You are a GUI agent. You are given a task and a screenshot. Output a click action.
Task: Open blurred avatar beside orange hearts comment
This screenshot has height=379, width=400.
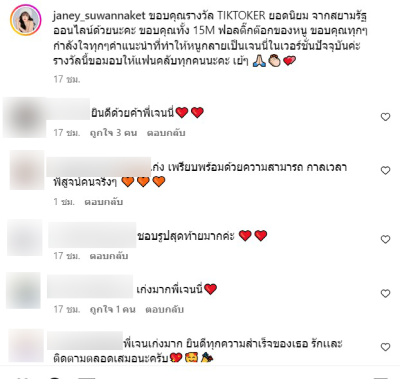click(x=27, y=170)
